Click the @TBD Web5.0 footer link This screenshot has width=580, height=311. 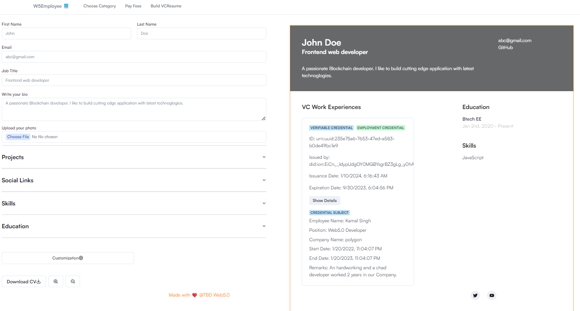214,295
